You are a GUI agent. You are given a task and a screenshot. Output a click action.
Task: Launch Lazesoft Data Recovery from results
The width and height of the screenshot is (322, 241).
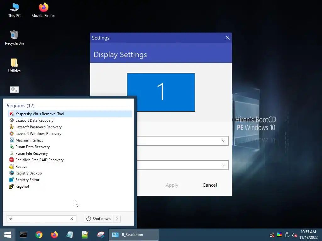tap(69, 120)
